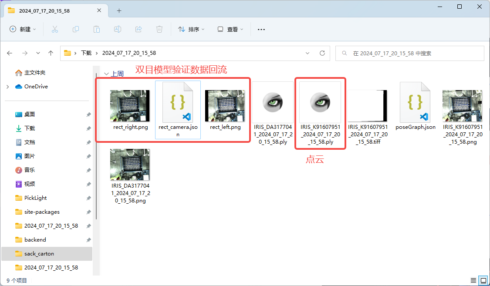This screenshot has height=286, width=490.
Task: Refresh the current folder view
Action: pyautogui.click(x=322, y=53)
